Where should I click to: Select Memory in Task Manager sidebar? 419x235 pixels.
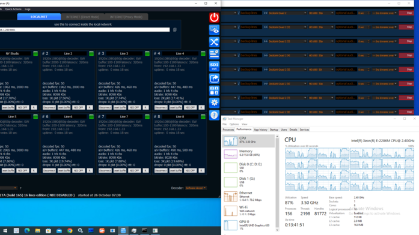coord(248,153)
